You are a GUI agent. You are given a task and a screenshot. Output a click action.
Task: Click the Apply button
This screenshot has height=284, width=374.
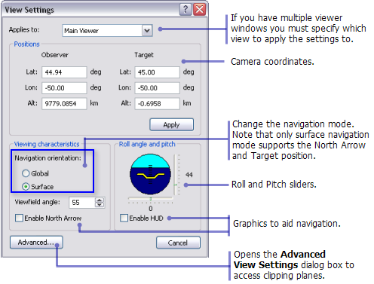click(172, 124)
